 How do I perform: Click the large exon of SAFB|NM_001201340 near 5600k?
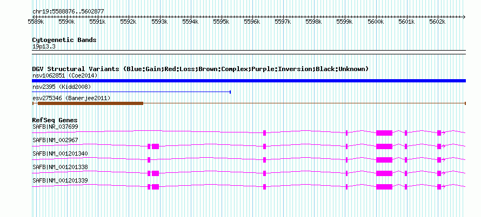point(384,159)
